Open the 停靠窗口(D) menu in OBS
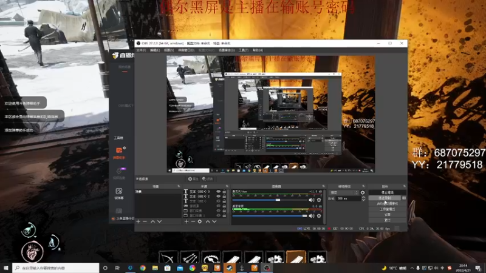This screenshot has width=486, height=273. pos(187,50)
